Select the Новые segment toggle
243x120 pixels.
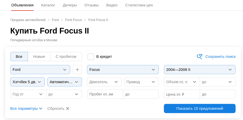pos(39,57)
